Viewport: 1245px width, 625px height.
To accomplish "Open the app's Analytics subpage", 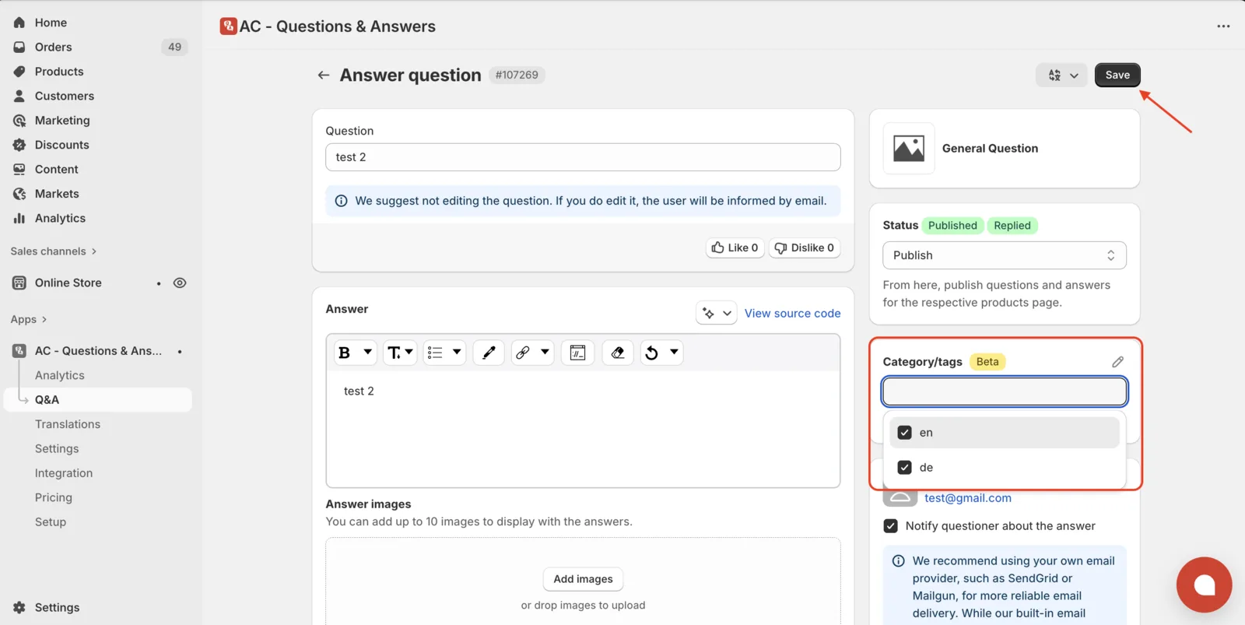I will click(x=60, y=375).
